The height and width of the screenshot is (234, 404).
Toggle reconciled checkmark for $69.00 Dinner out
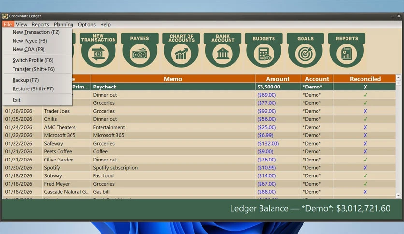coord(365,95)
